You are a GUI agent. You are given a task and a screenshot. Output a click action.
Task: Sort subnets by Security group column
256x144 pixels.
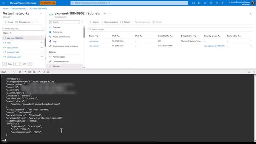coord(212,36)
